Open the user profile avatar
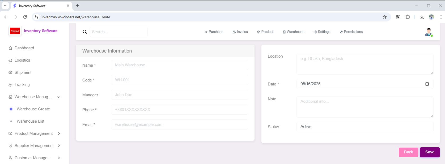This screenshot has height=164, width=445. tap(428, 32)
